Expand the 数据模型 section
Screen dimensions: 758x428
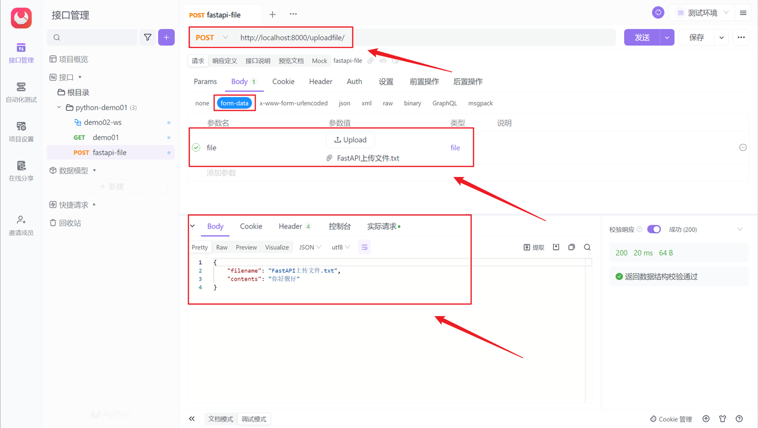pos(95,170)
